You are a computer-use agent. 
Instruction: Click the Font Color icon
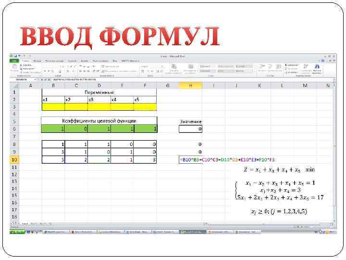73,71
